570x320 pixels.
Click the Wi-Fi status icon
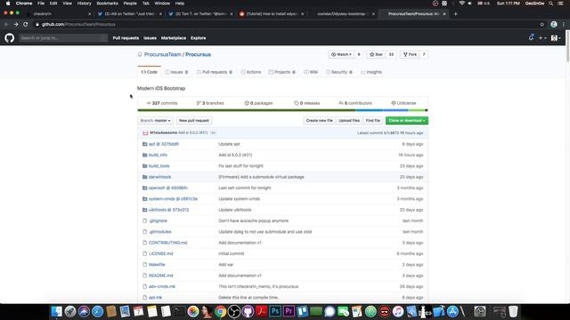pyautogui.click(x=461, y=4)
